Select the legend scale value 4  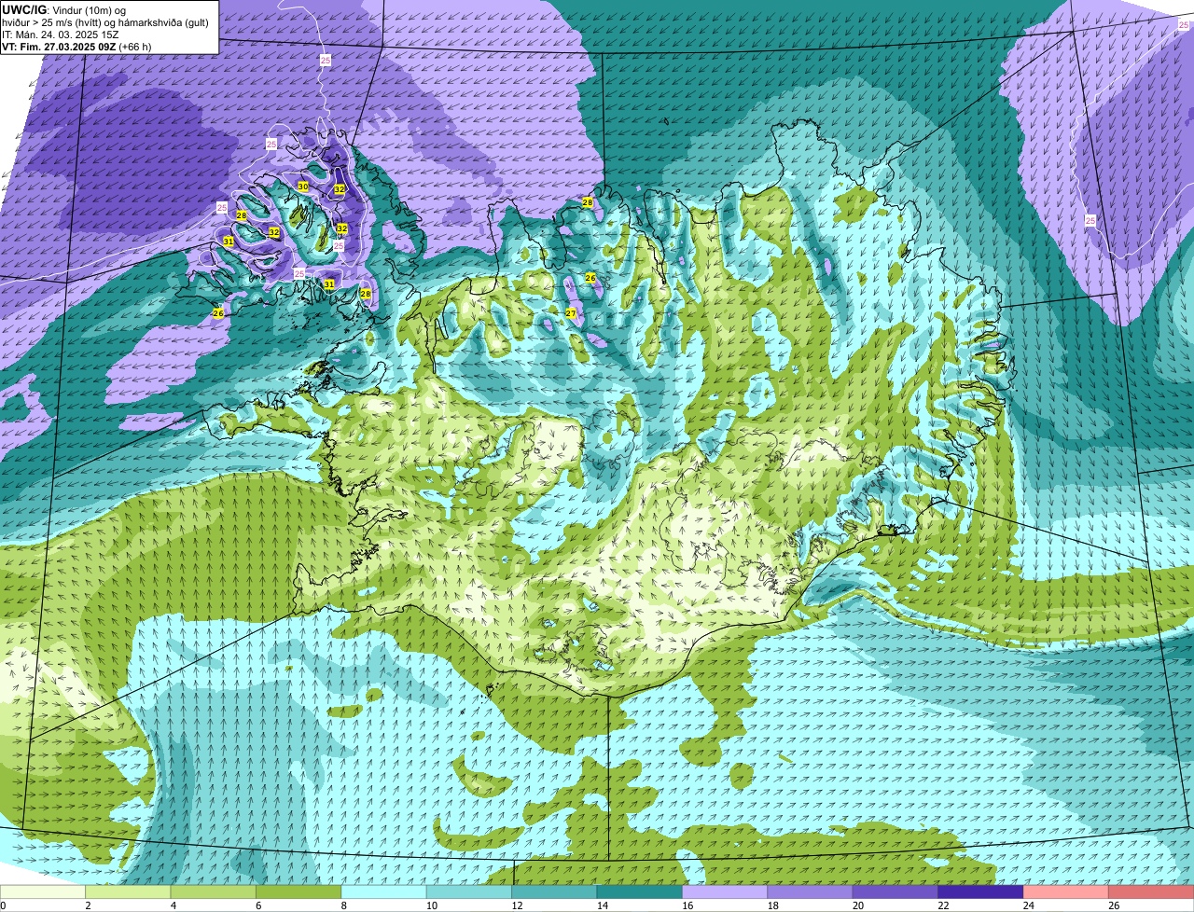[173, 905]
